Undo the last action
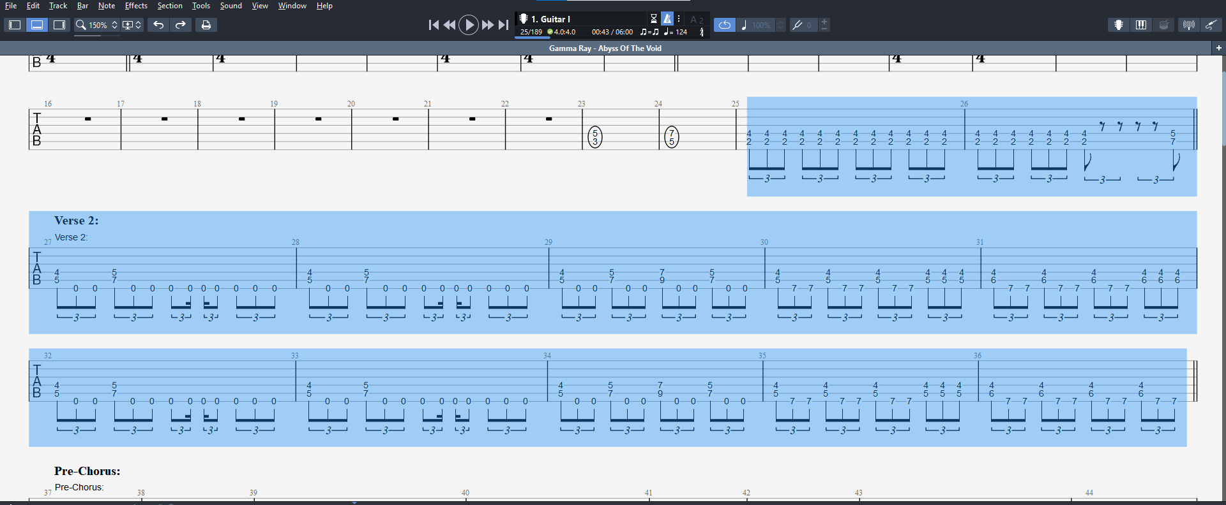 pos(158,25)
